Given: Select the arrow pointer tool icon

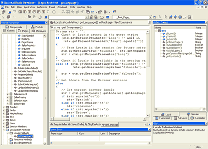Looking at the screenshot, I should click(166, 17).
